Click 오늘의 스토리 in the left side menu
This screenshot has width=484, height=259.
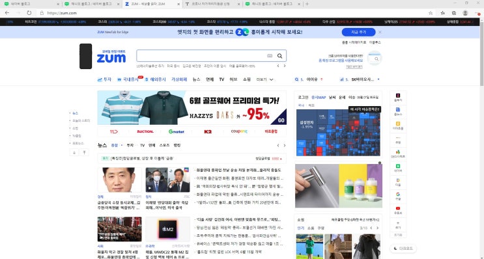click(81, 120)
